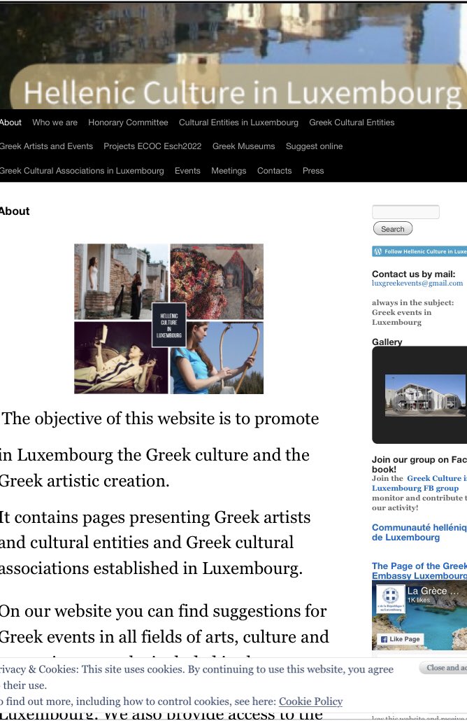Open the Cookie Policy link
The image size is (467, 721).
[311, 701]
